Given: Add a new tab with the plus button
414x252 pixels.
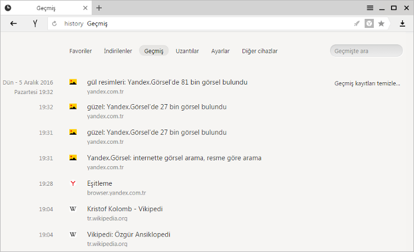Looking at the screenshot, I should pos(99,8).
